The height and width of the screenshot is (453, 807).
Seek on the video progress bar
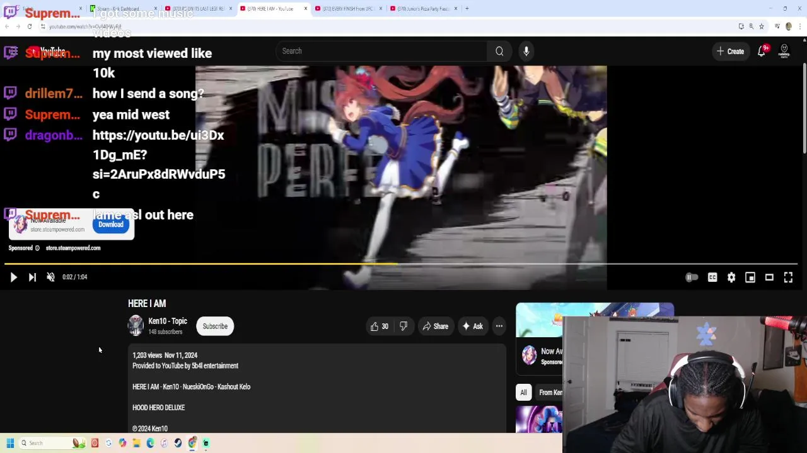point(401,264)
